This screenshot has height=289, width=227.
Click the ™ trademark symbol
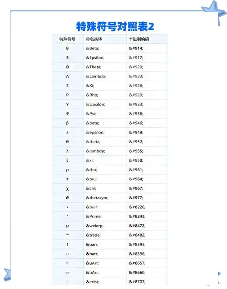[67, 235]
